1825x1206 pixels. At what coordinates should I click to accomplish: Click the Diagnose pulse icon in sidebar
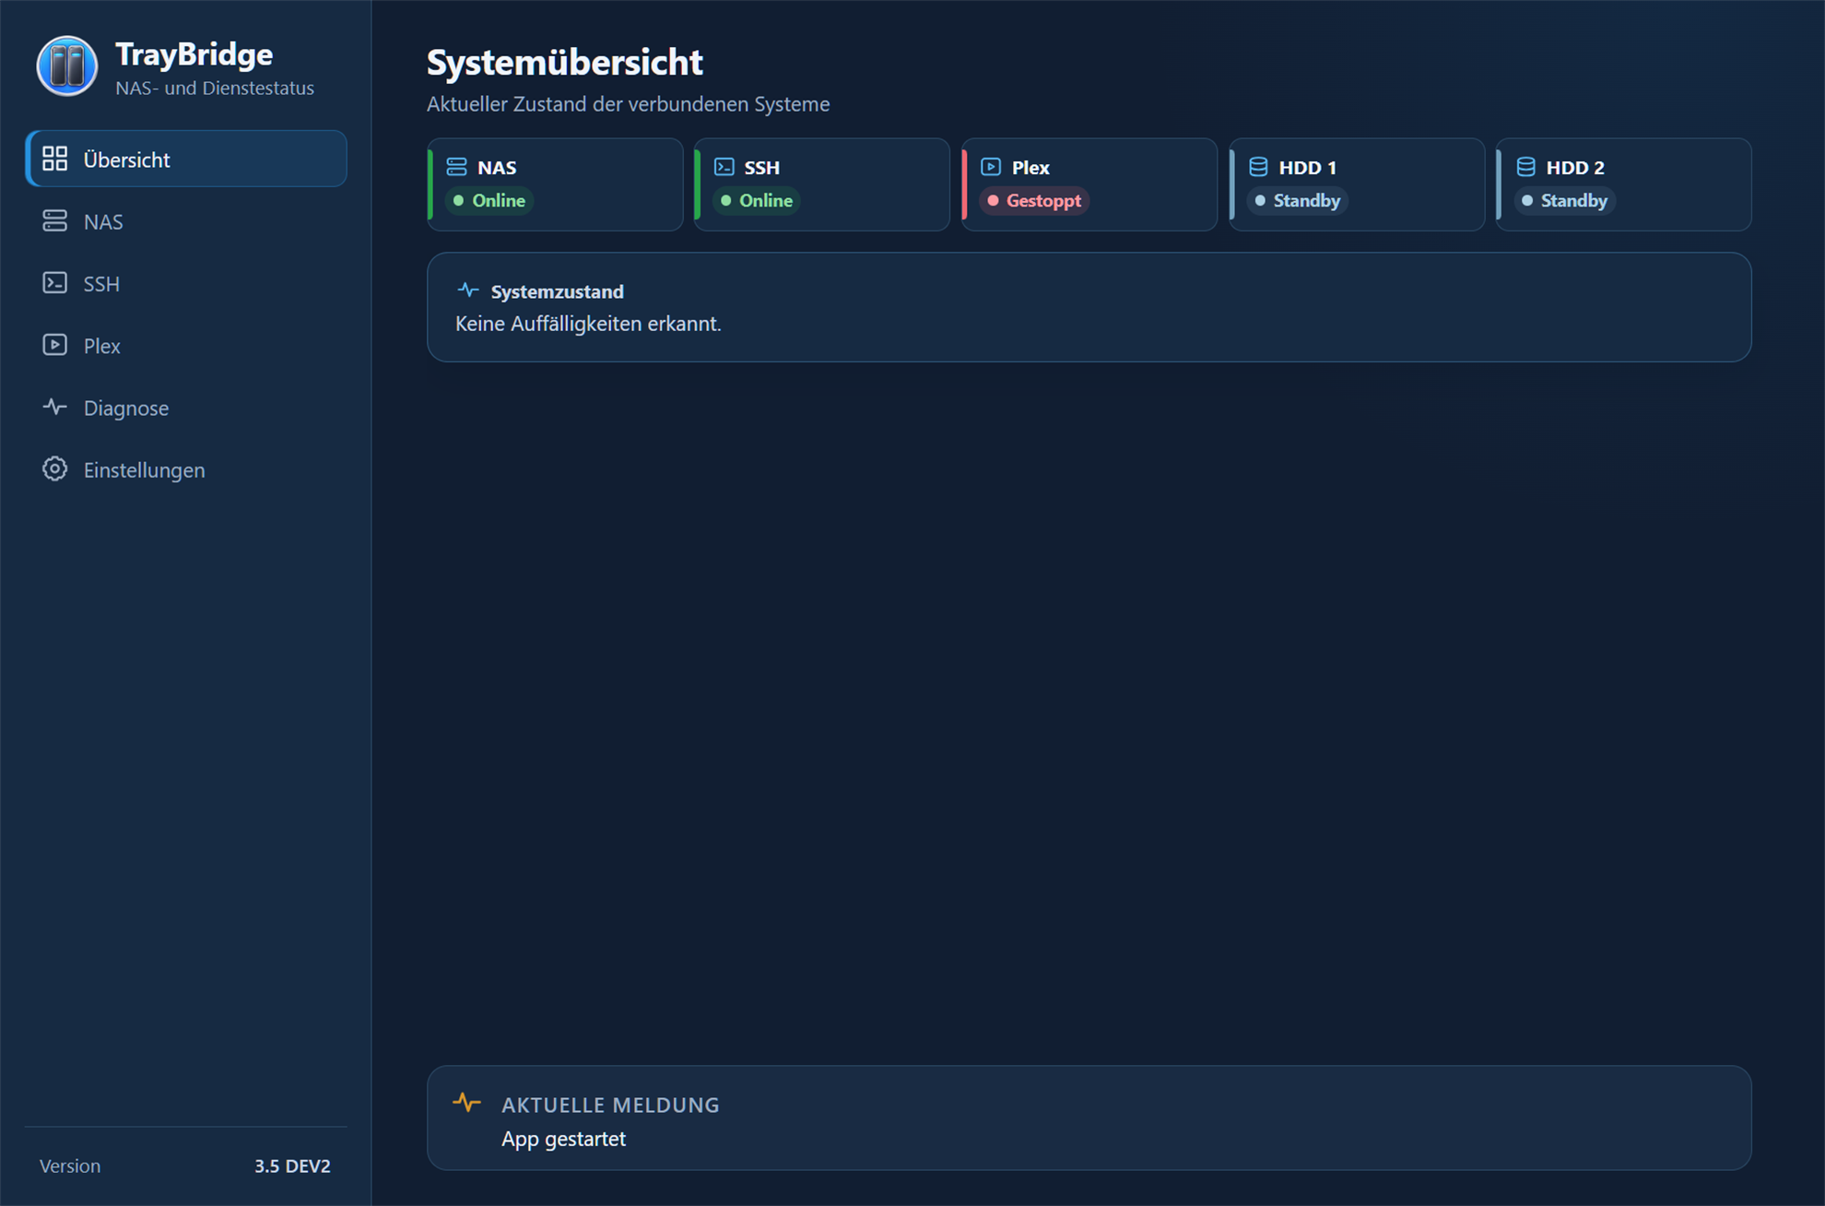click(55, 407)
